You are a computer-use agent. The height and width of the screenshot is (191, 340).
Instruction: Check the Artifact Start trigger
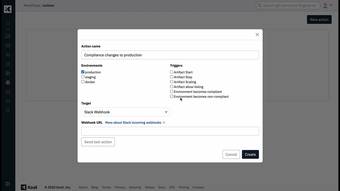pyautogui.click(x=172, y=72)
